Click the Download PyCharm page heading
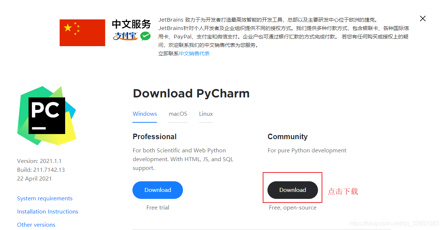Image resolution: width=442 pixels, height=230 pixels. [x=191, y=93]
